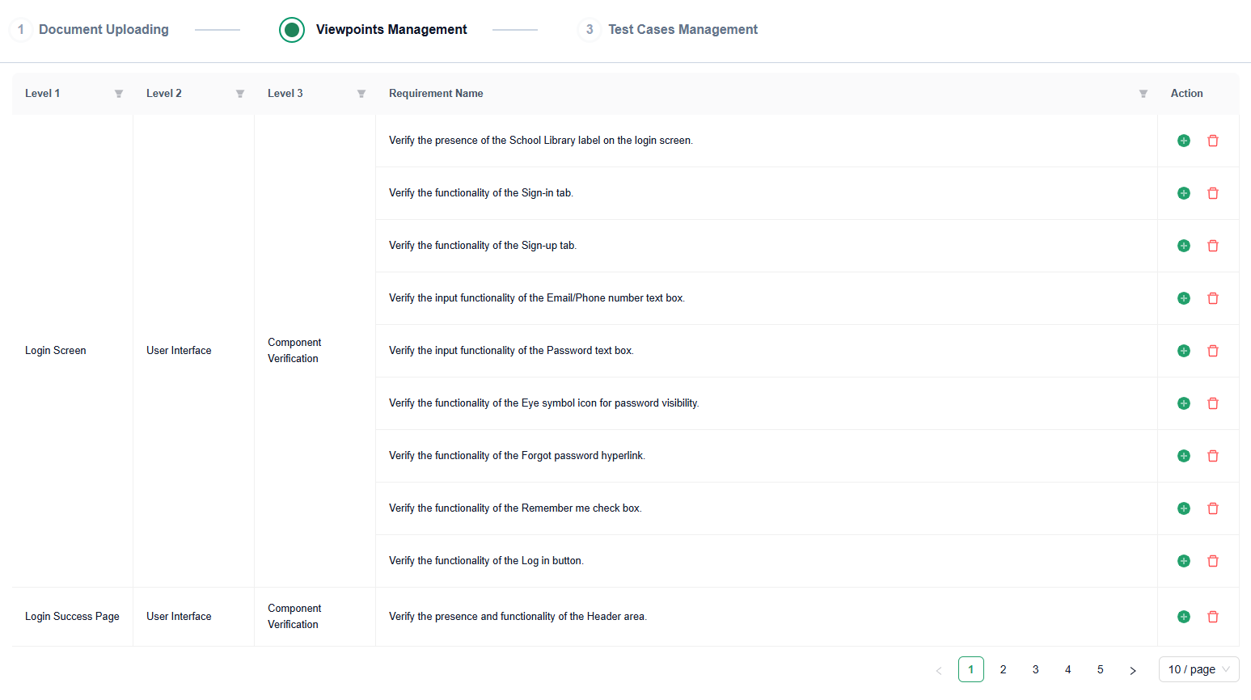Delete the Header area requirement
The image size is (1251, 700).
coord(1213,617)
